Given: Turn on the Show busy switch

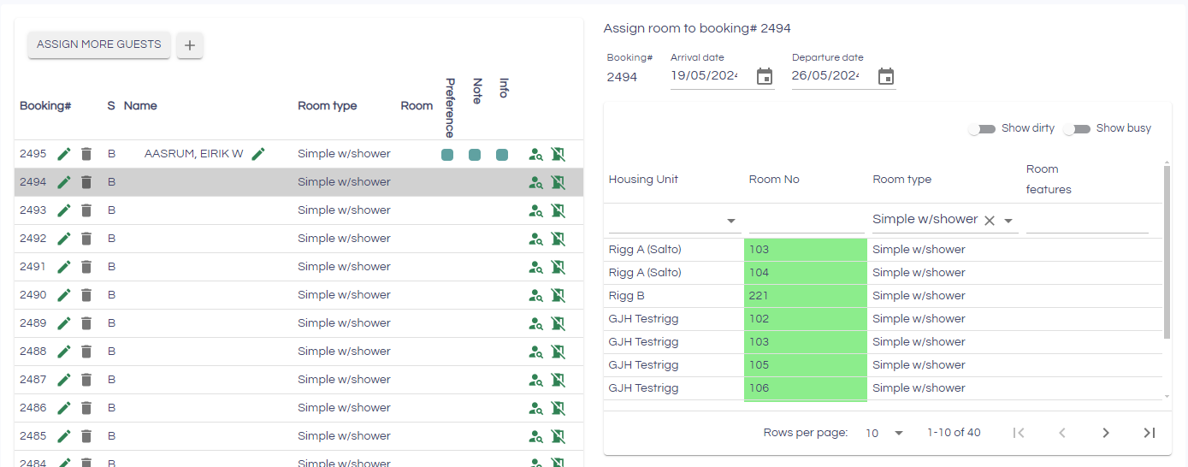Looking at the screenshot, I should coord(1077,129).
